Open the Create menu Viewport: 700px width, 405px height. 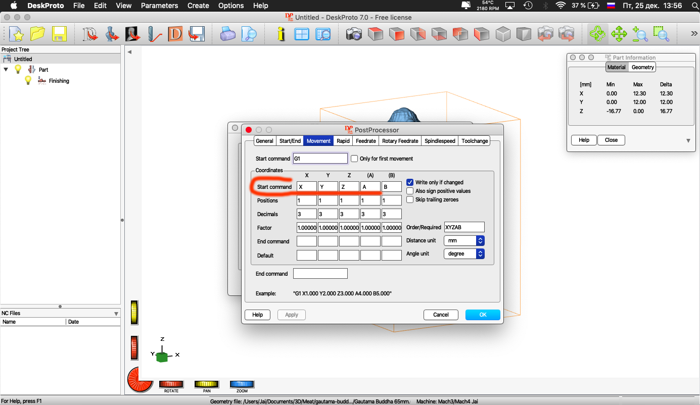[198, 6]
